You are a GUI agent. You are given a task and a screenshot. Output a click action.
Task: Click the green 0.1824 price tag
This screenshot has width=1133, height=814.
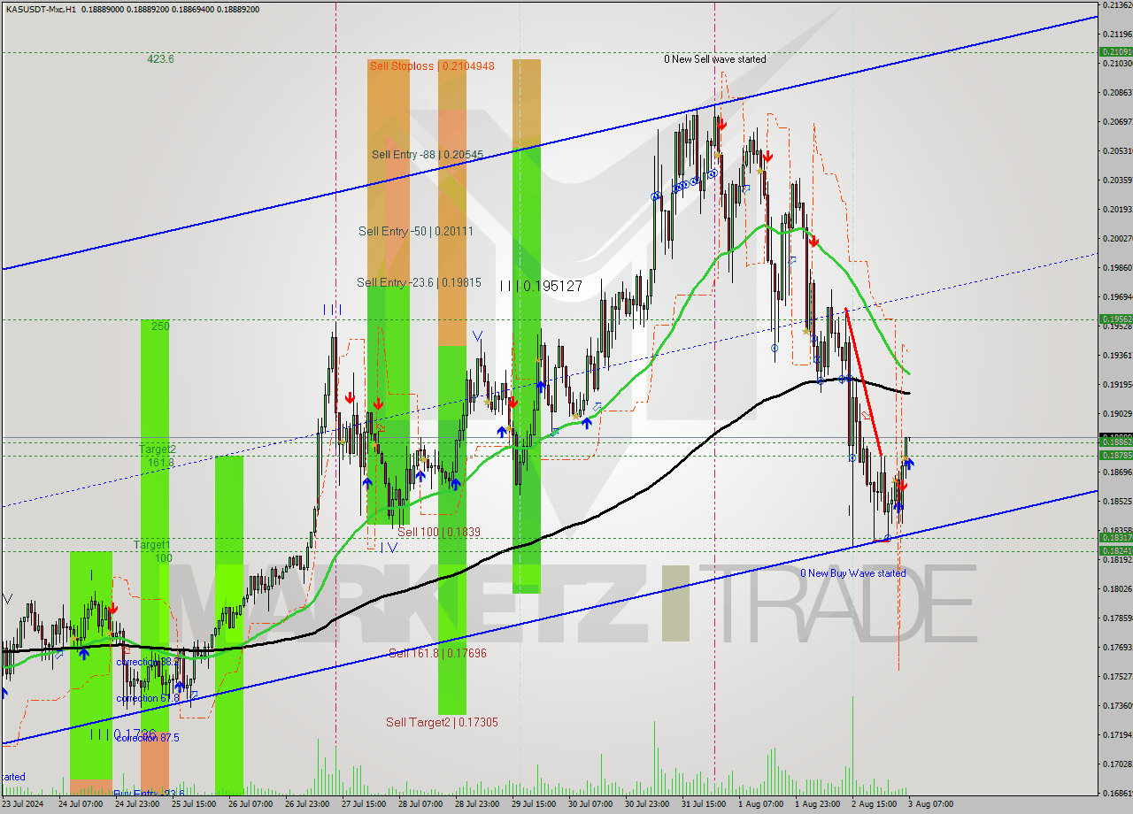click(x=1115, y=550)
